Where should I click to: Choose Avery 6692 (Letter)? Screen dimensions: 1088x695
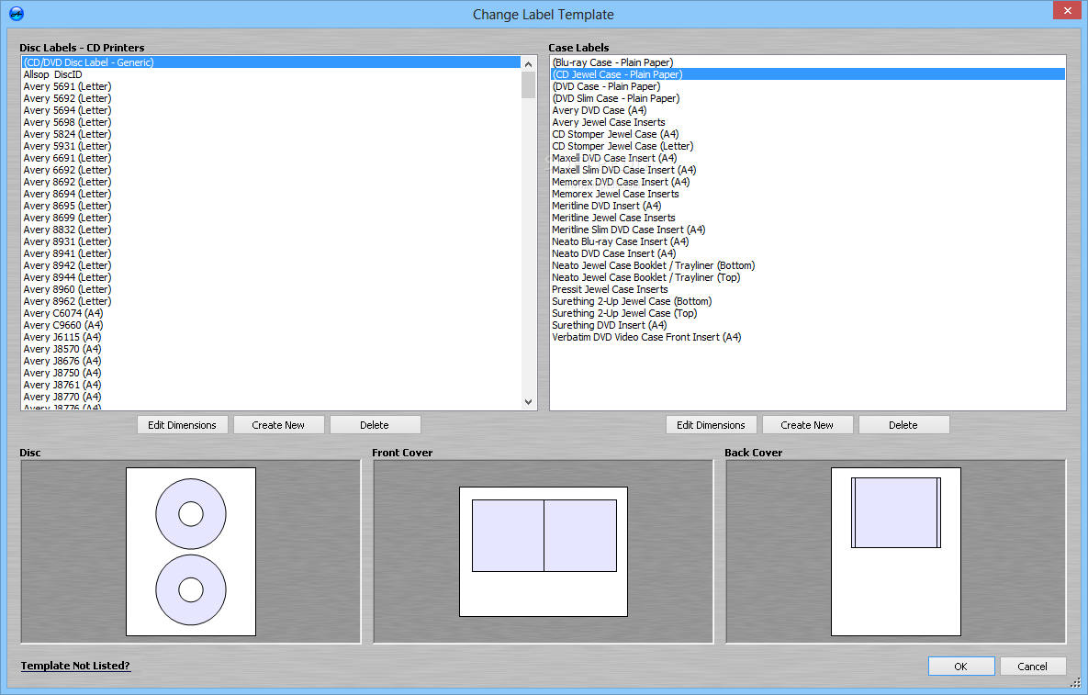(x=271, y=170)
